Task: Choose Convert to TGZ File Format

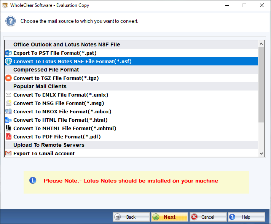Action: (x=131, y=78)
